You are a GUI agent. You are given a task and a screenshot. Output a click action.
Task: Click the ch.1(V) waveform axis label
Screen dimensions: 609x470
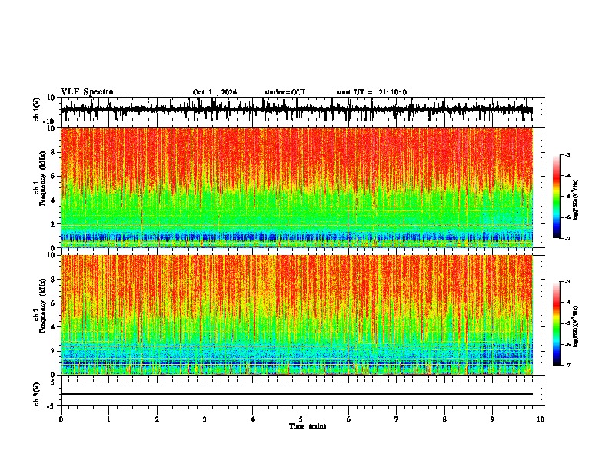click(x=37, y=109)
